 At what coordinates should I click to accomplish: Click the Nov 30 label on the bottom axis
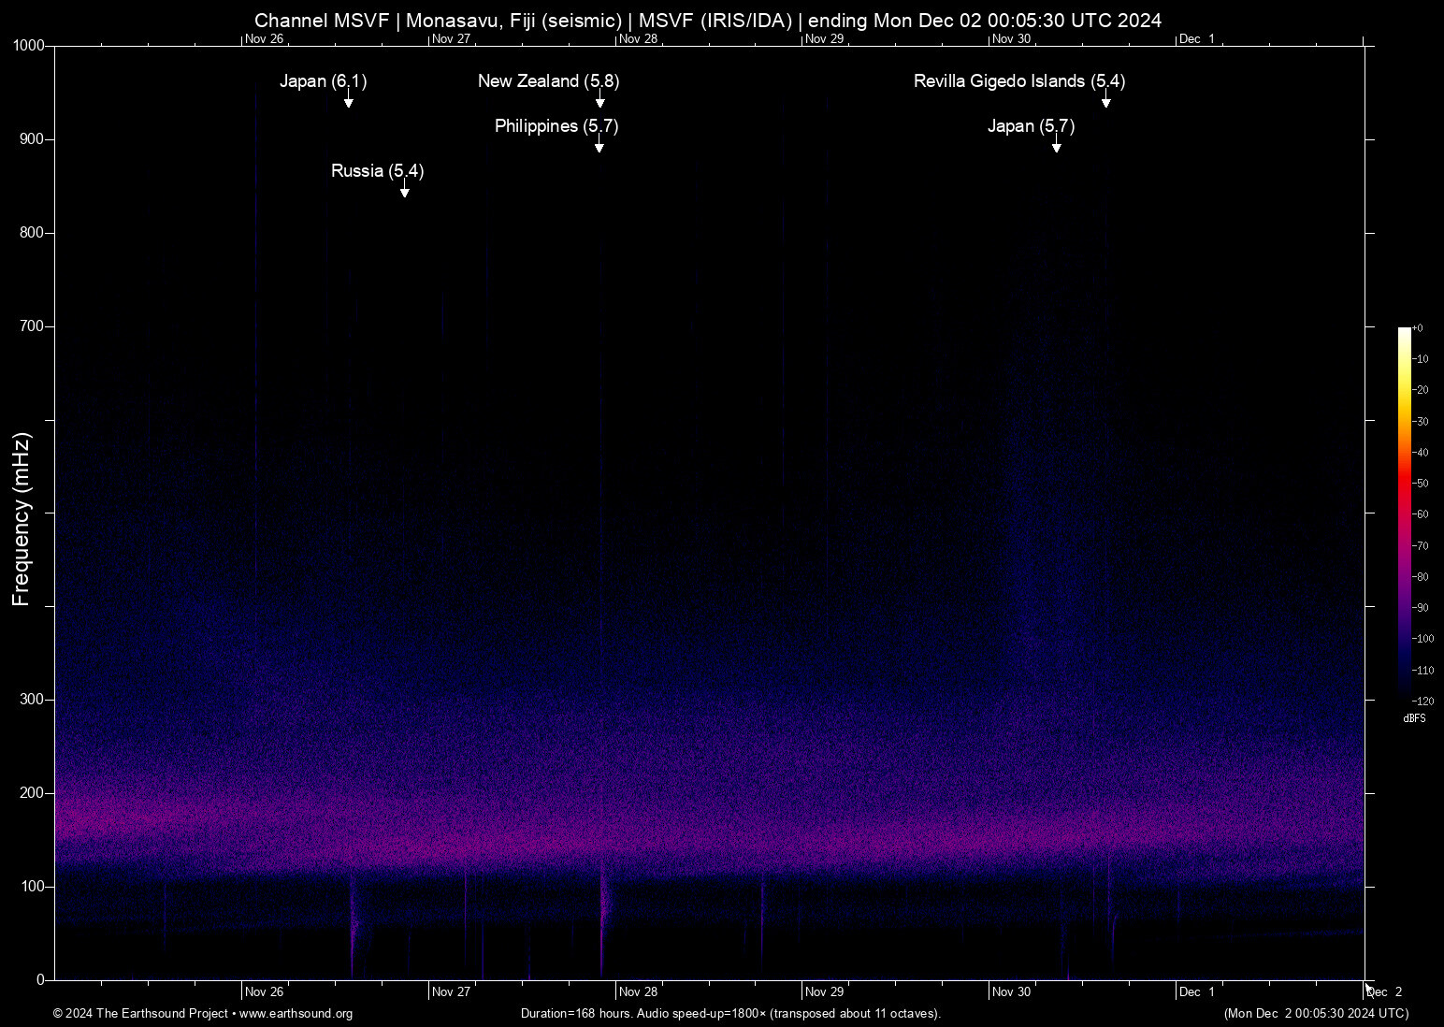1011,992
